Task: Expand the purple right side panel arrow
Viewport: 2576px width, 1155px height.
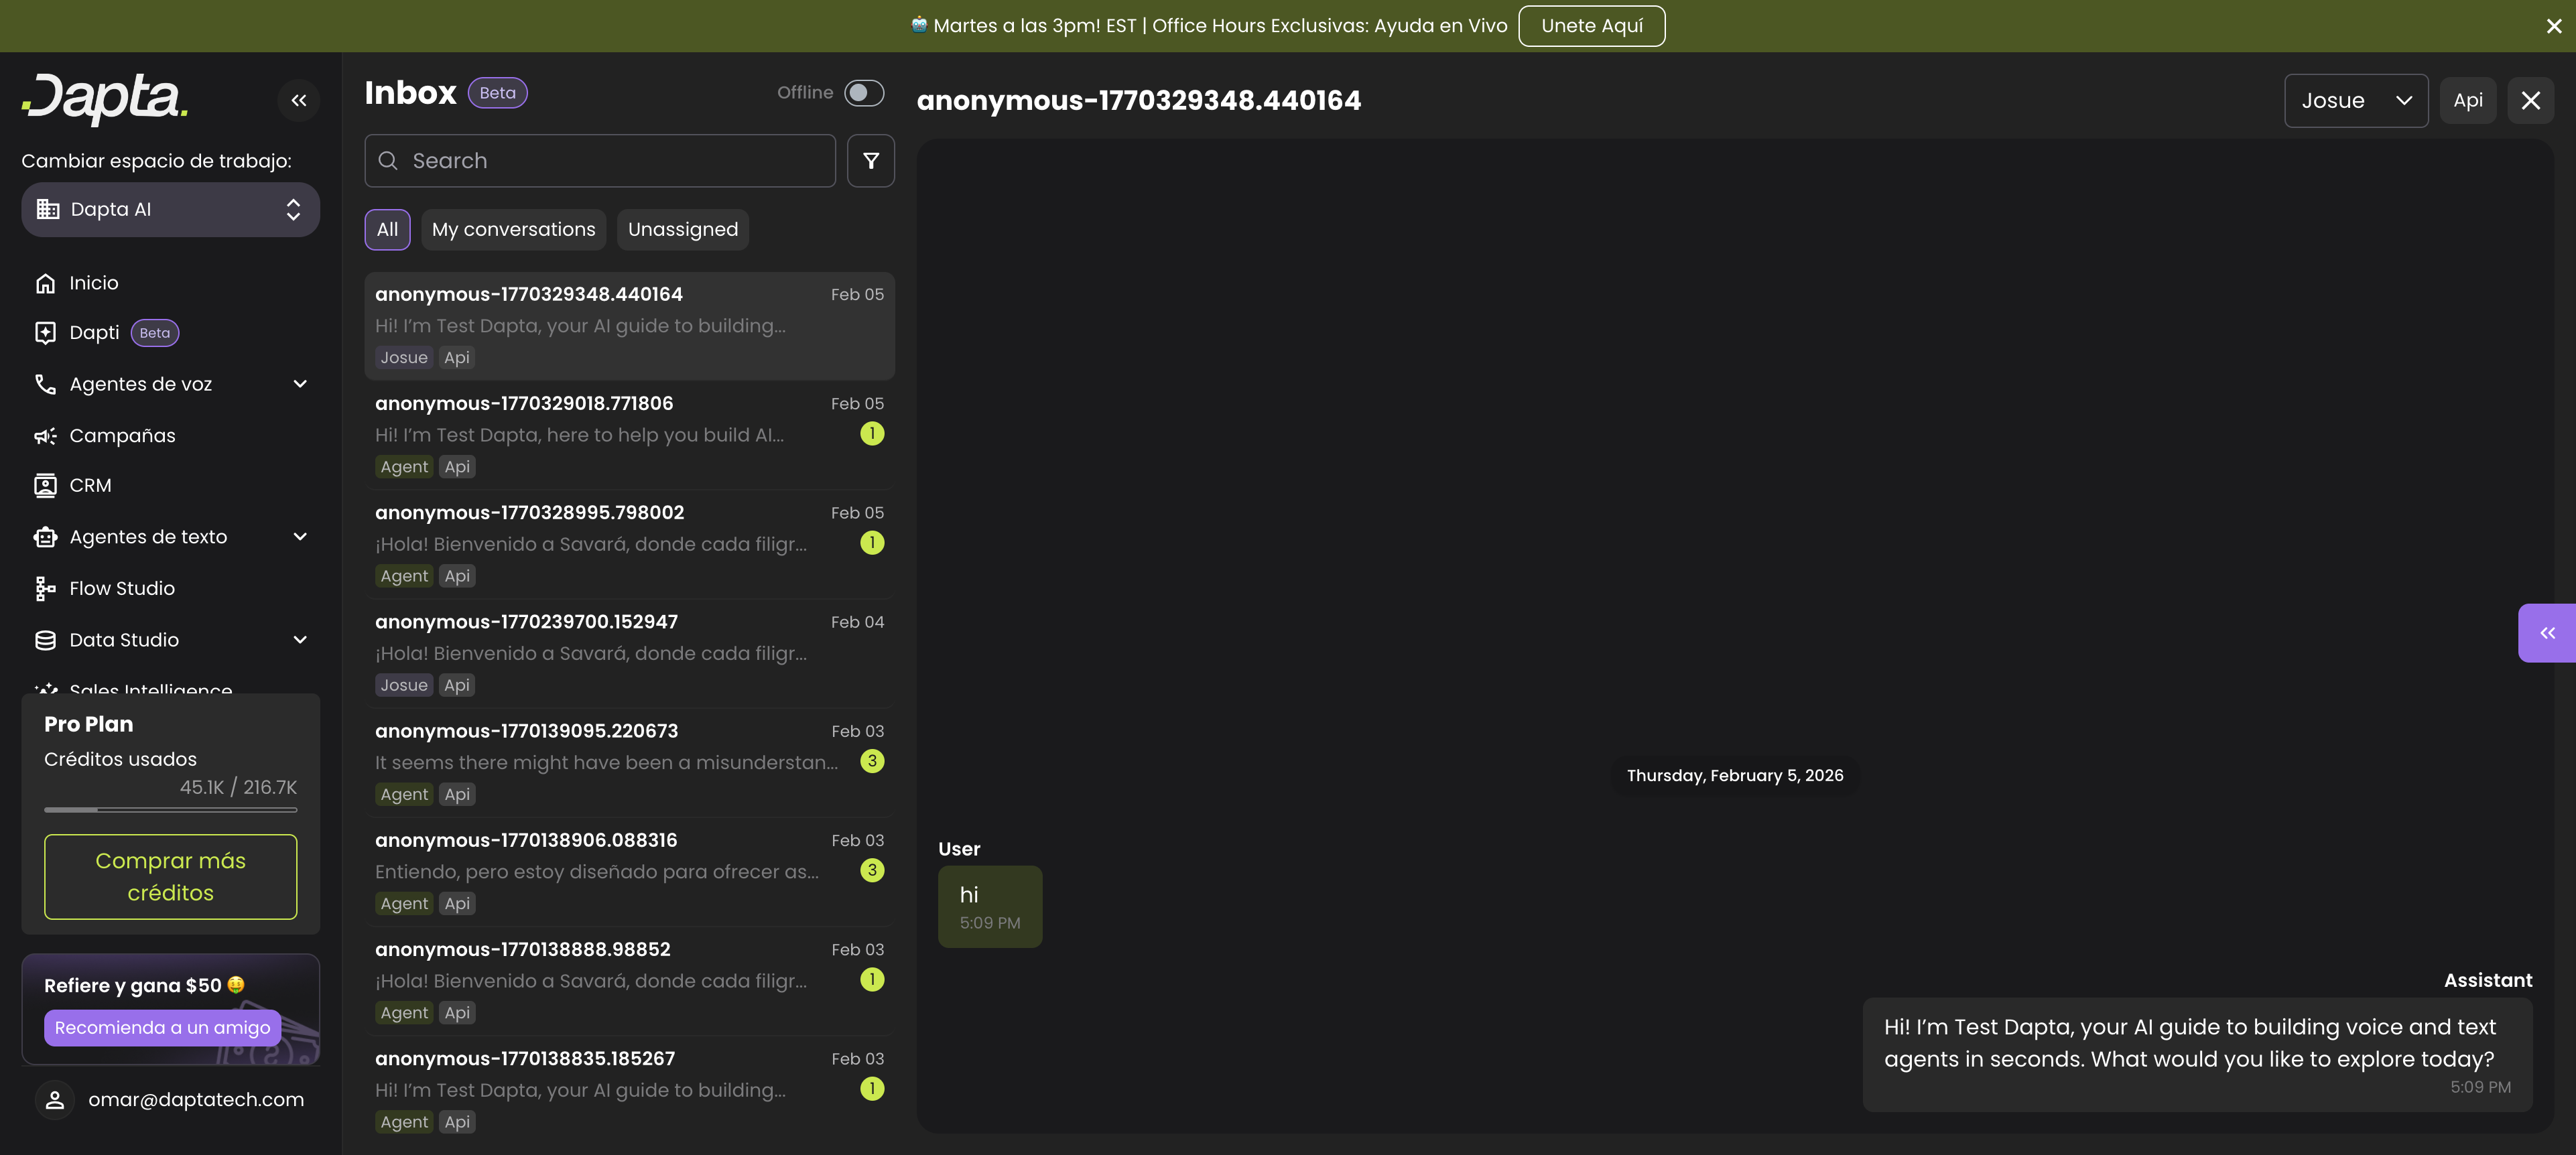Action: pyautogui.click(x=2546, y=633)
